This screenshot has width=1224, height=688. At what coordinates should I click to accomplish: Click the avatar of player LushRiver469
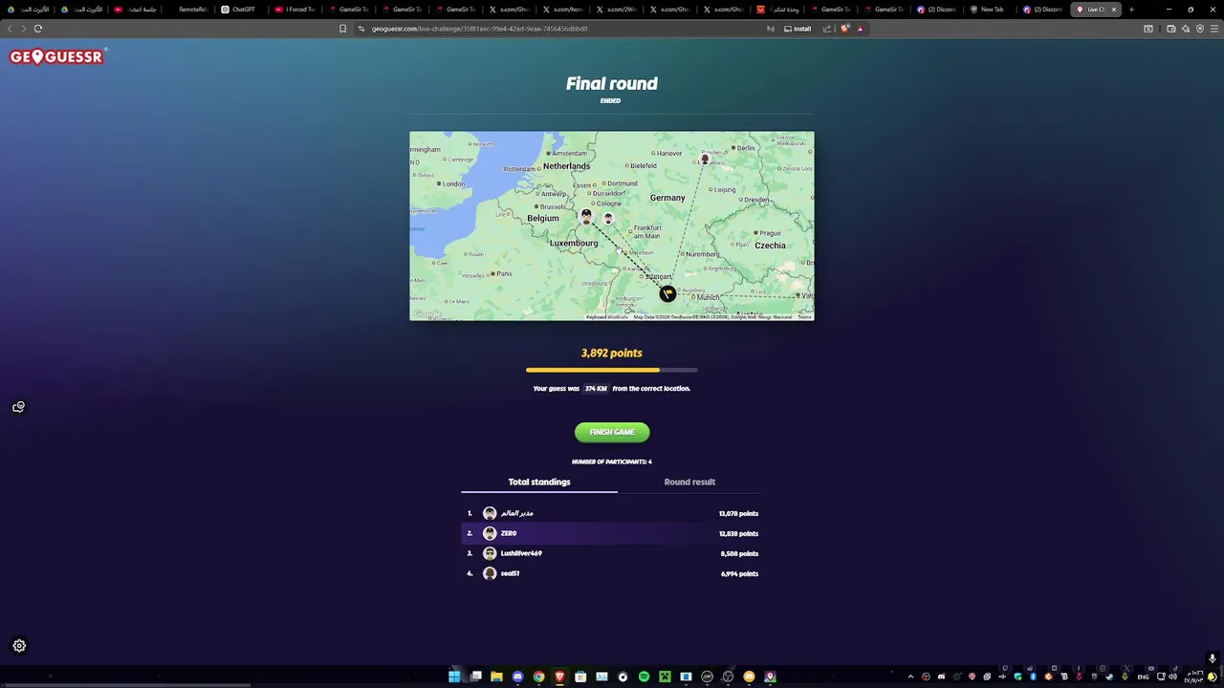(490, 553)
